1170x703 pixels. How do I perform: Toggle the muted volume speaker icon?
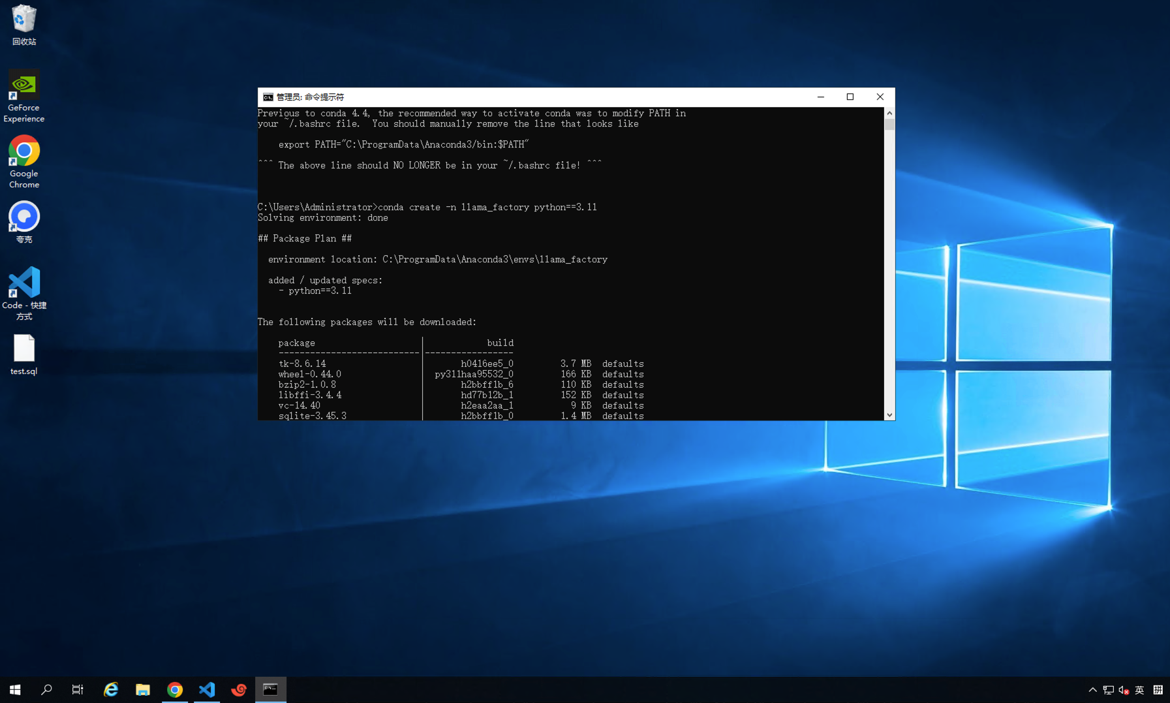pyautogui.click(x=1124, y=690)
